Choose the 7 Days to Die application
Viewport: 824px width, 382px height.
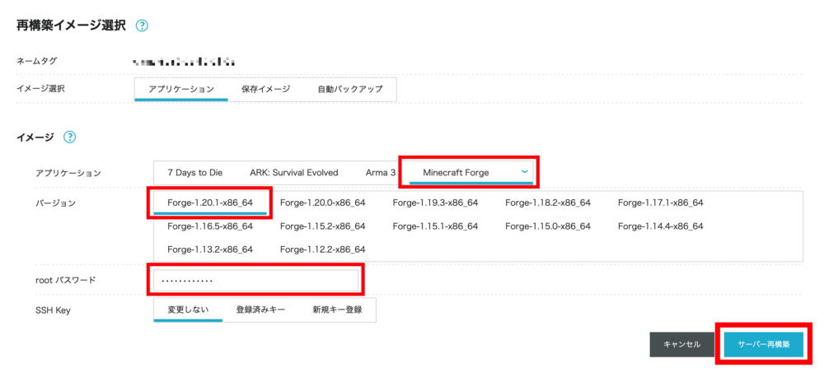tap(195, 172)
